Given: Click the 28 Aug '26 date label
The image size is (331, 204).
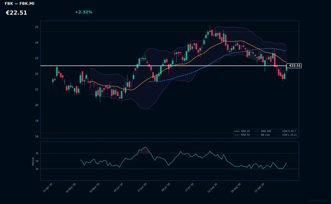Looking at the screenshot, I should (236, 188).
